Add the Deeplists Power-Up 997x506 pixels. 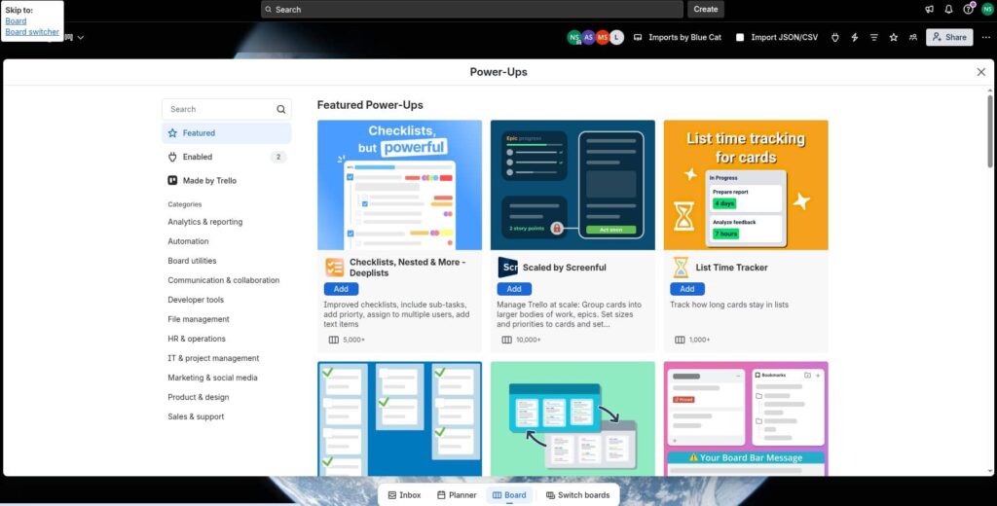pos(341,289)
